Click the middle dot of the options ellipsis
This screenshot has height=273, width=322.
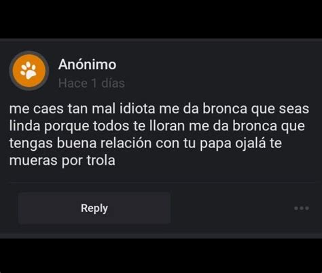pos(302,208)
